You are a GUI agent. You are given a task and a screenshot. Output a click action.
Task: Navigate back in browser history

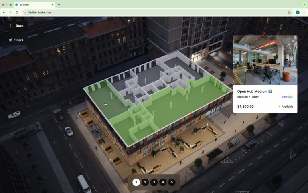(x=4, y=12)
